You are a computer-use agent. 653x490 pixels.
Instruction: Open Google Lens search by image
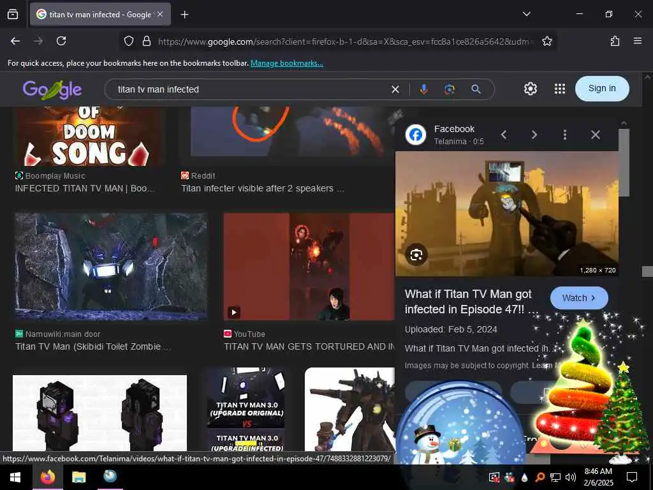point(450,89)
